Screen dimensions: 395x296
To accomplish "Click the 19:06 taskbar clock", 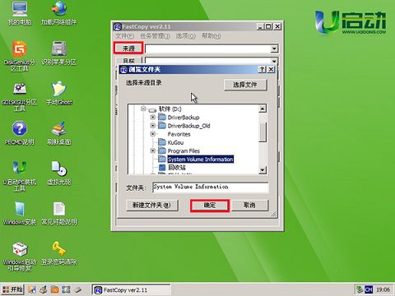I will 383,289.
